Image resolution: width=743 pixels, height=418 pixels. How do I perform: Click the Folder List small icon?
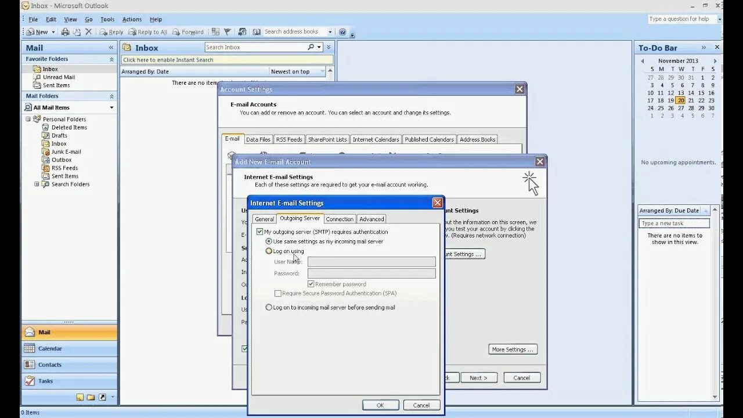(x=91, y=398)
